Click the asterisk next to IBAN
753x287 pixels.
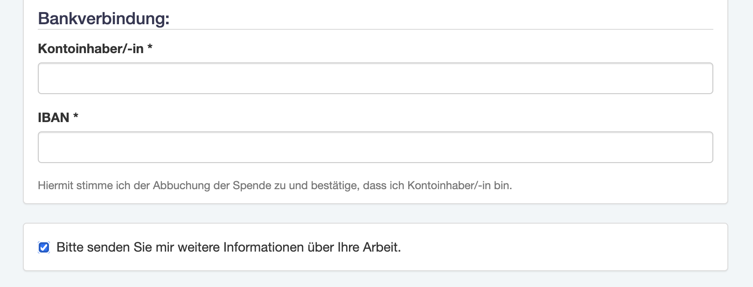tap(76, 117)
